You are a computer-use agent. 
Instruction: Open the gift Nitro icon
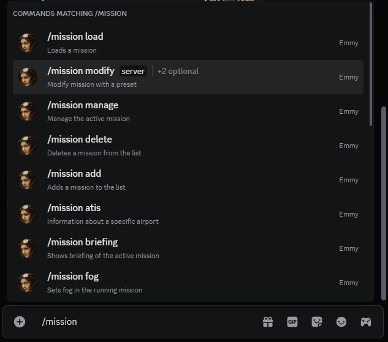click(x=268, y=322)
